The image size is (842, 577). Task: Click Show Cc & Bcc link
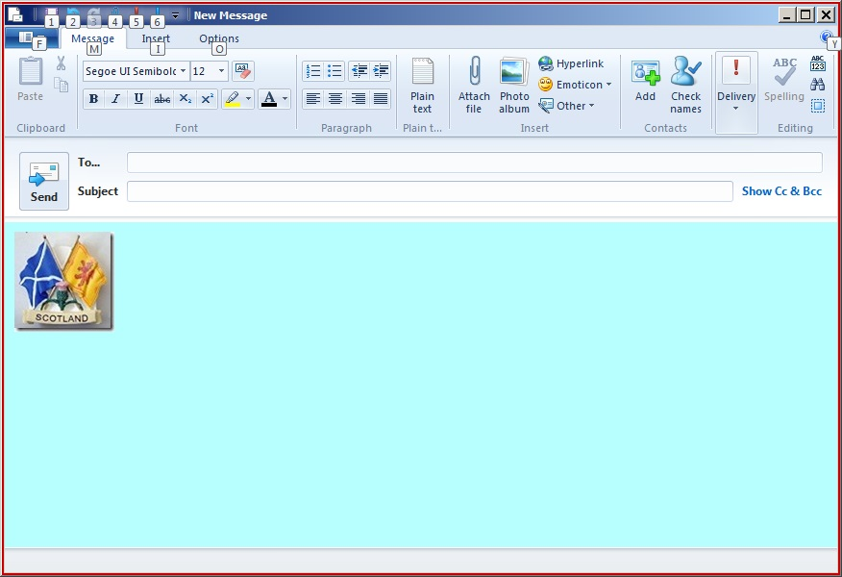[781, 191]
